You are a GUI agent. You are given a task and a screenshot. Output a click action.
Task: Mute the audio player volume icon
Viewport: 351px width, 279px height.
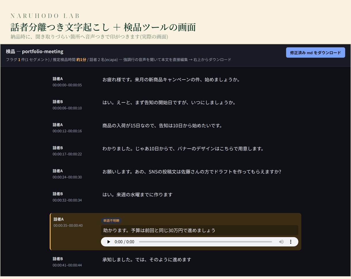click(x=281, y=242)
